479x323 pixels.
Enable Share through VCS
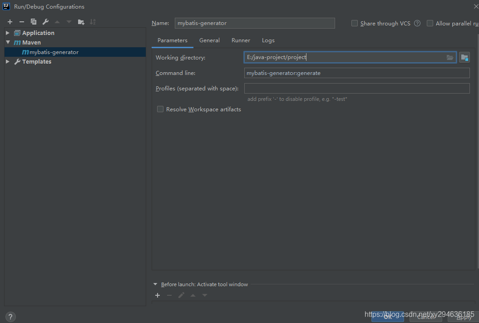(x=354, y=23)
